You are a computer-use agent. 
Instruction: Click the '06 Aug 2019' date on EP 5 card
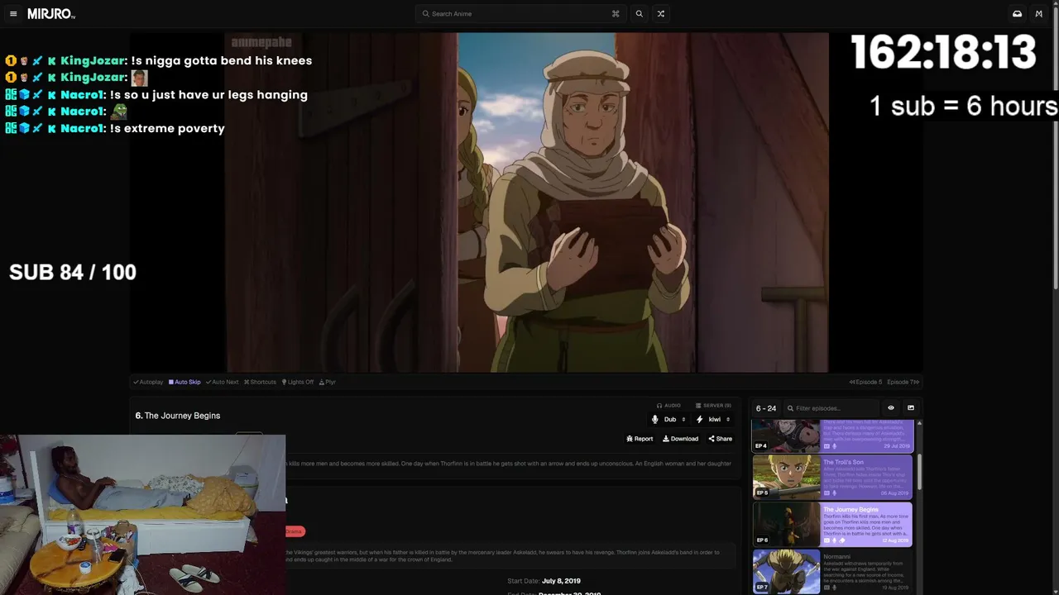click(x=896, y=493)
